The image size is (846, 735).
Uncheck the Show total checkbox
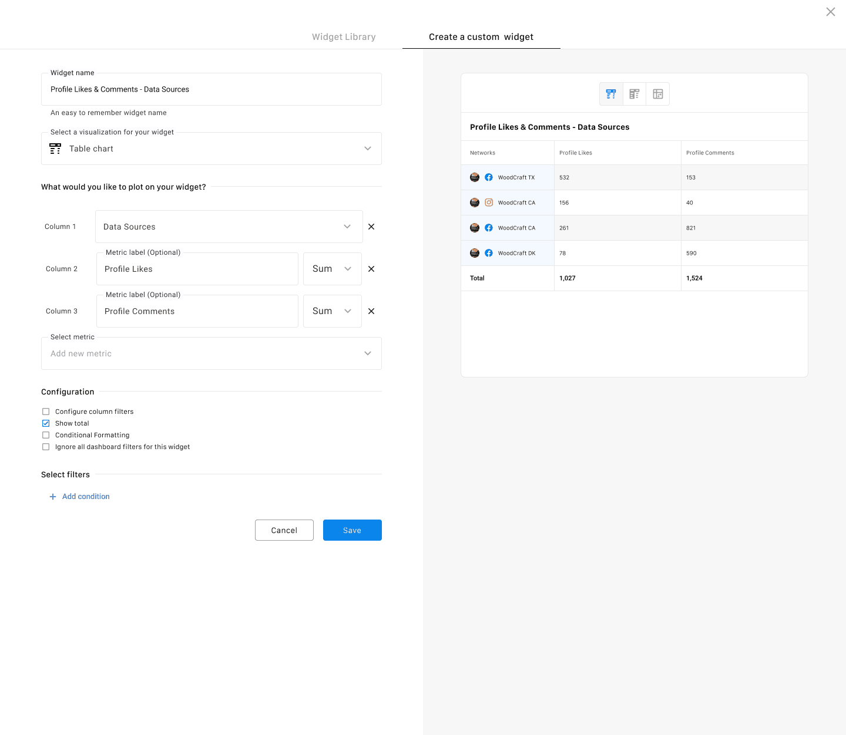(46, 423)
